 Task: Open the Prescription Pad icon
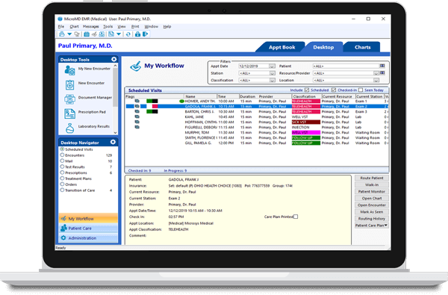[69, 114]
